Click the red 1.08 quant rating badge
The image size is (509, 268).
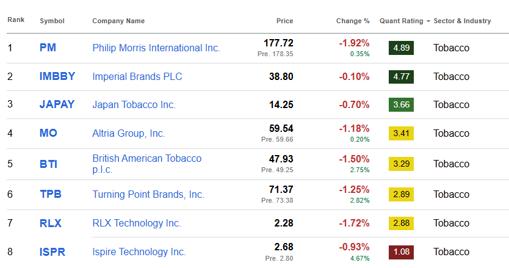pyautogui.click(x=401, y=252)
